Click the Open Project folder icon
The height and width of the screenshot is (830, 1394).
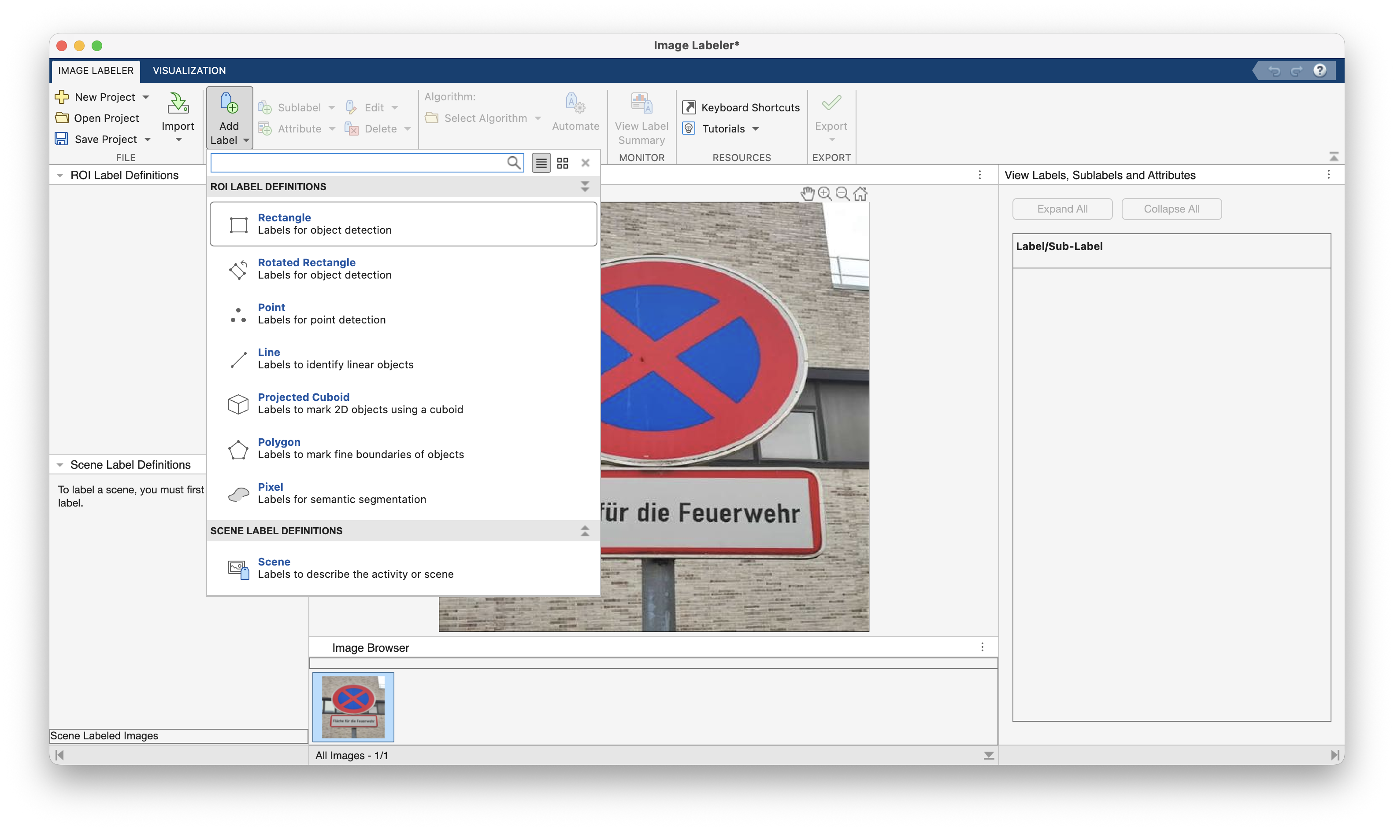(62, 118)
